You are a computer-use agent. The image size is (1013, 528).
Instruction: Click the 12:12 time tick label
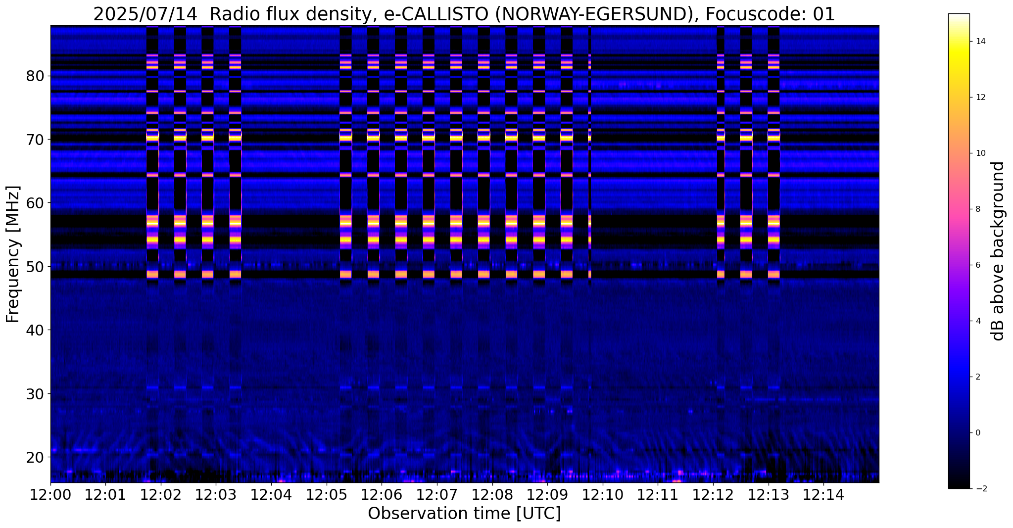coord(714,494)
